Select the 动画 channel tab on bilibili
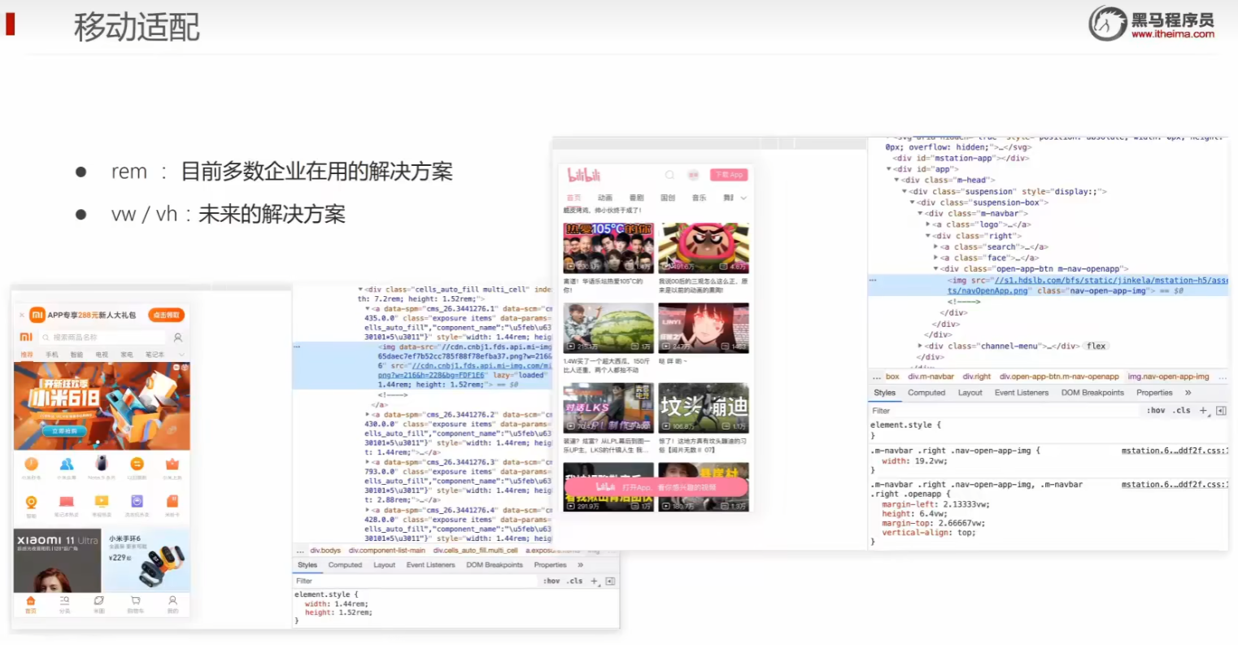 point(605,198)
